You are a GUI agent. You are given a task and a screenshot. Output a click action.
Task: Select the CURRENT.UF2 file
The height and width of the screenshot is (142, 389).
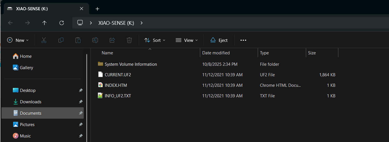point(118,75)
